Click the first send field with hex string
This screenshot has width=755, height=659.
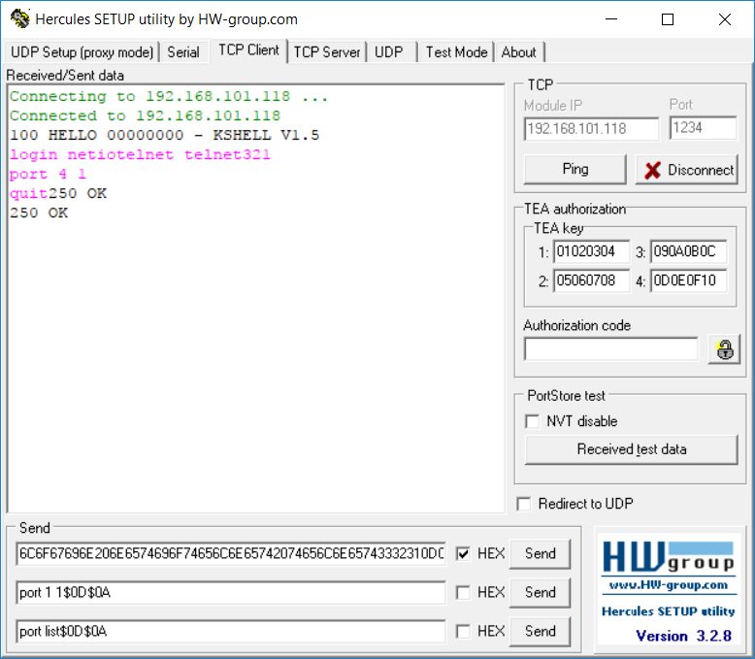click(231, 553)
